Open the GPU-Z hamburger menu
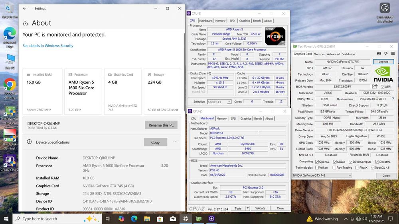 point(393,53)
